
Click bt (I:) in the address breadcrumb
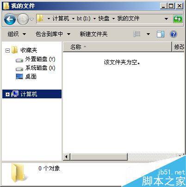pyautogui.click(x=84, y=18)
